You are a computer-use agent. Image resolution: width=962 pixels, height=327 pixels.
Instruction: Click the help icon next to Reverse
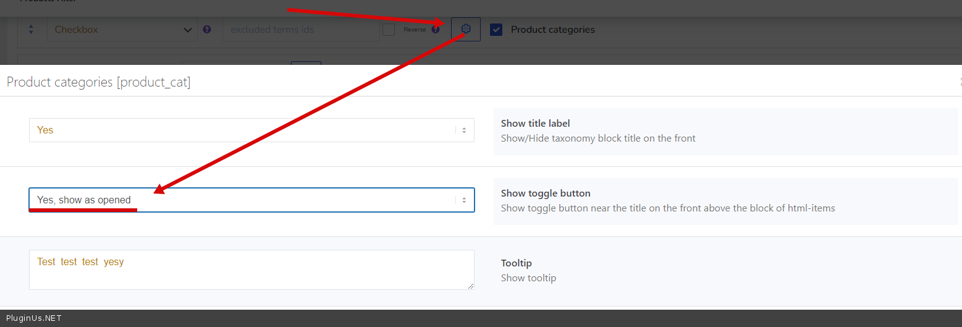point(436,29)
